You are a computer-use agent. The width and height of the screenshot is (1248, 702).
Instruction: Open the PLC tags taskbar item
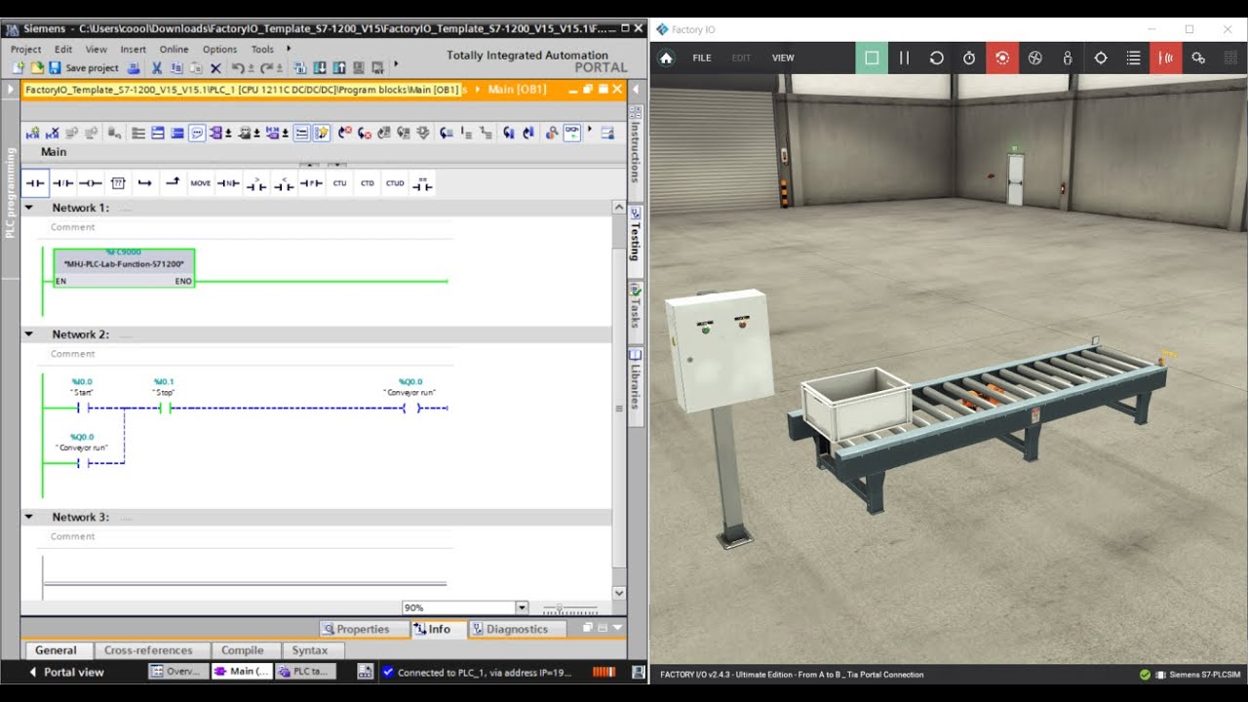[x=305, y=672]
